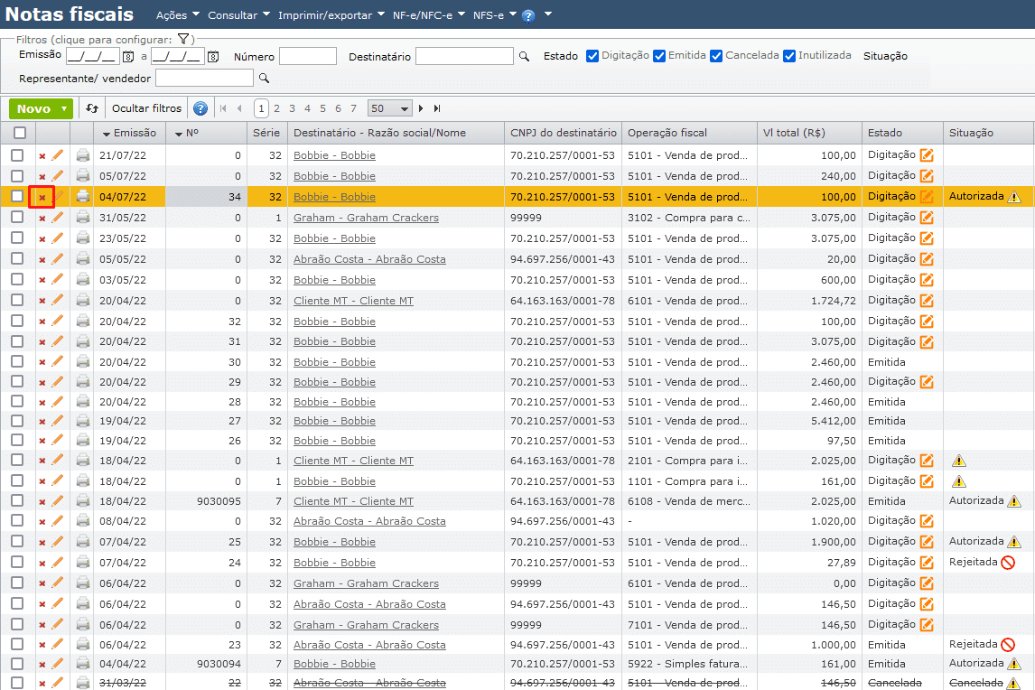This screenshot has width=1035, height=690.
Task: Expand the green Novo button dropdown
Action: click(x=64, y=108)
